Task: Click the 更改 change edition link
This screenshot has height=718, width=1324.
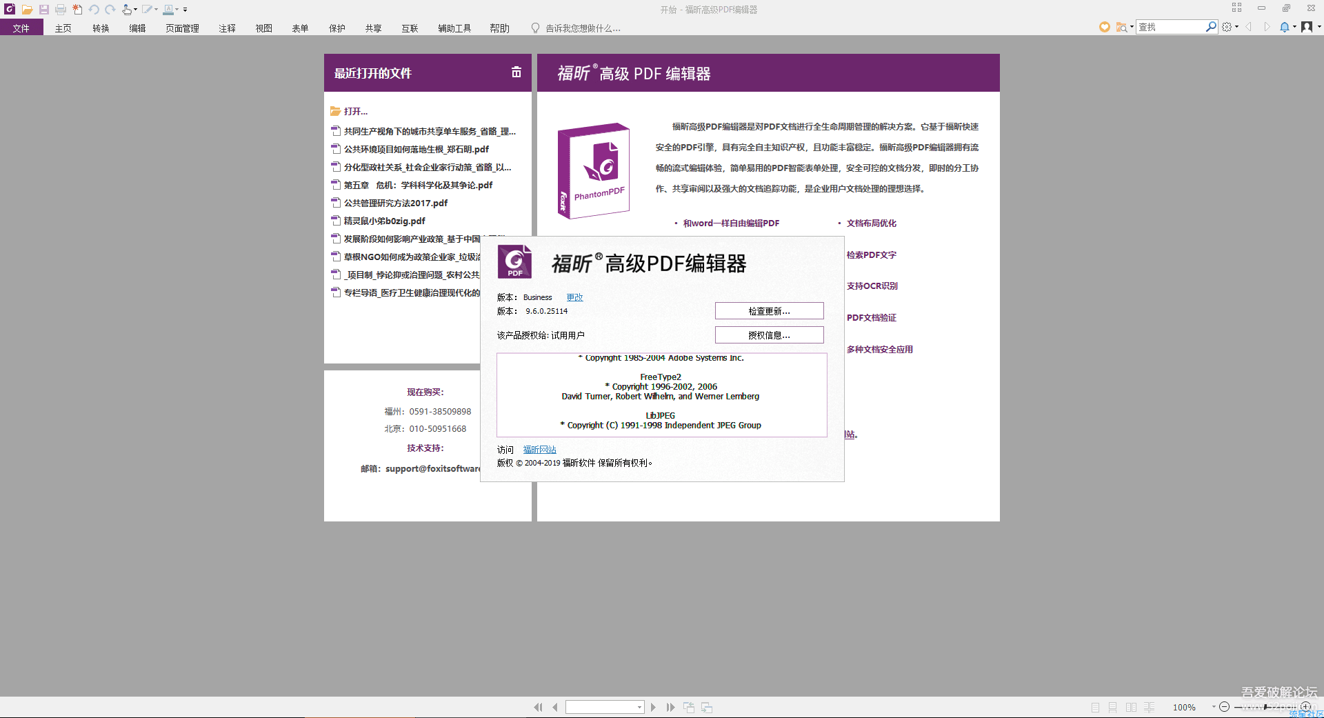Action: point(574,297)
